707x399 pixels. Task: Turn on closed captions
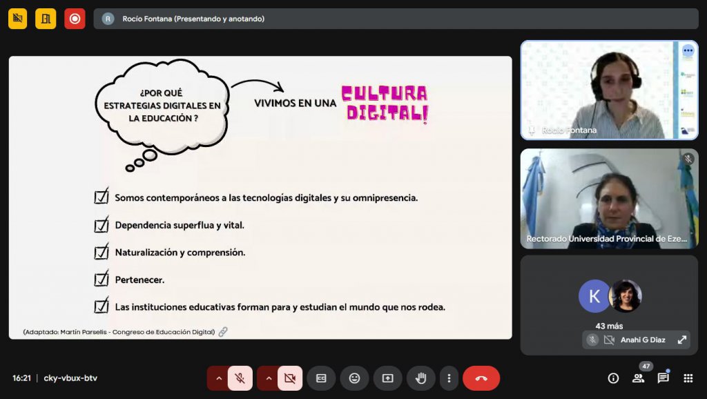pos(321,378)
